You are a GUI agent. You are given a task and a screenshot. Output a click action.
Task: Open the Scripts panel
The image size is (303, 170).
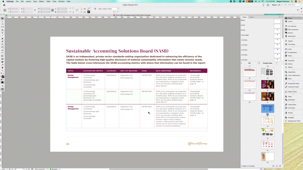290,113
